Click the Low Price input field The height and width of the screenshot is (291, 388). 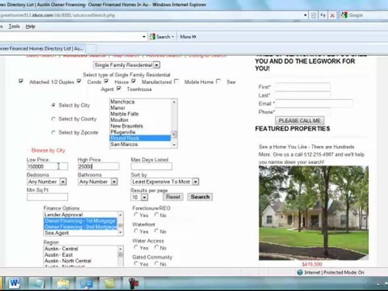click(x=47, y=167)
